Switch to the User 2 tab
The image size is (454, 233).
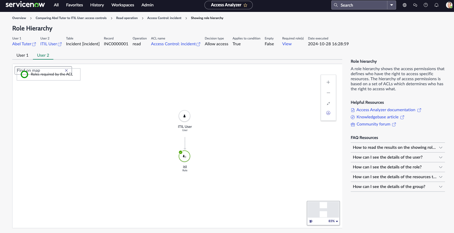43,55
